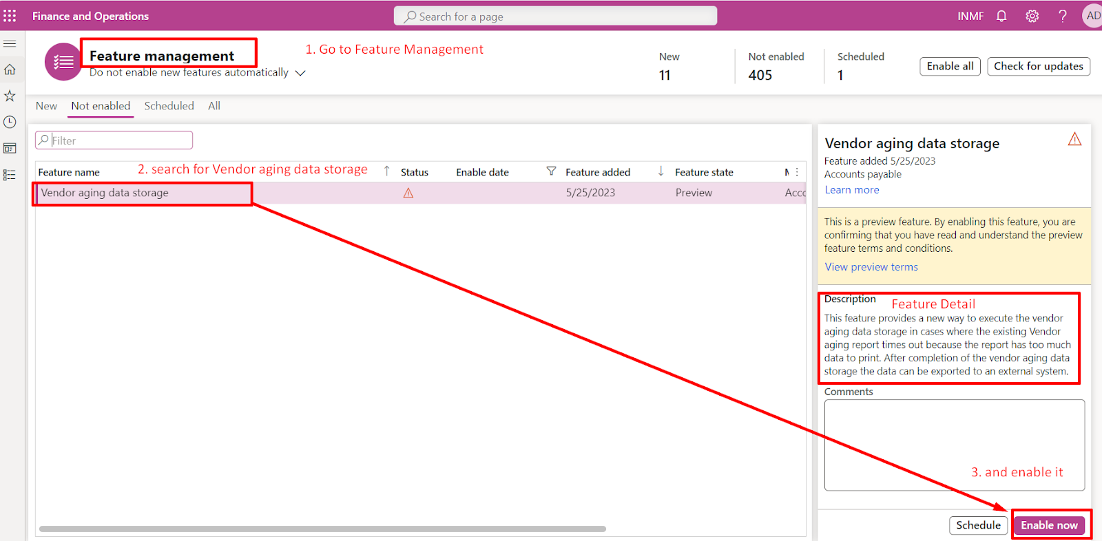This screenshot has height=541, width=1102.
Task: Open Recent clock icon in sidebar
Action: [10, 122]
